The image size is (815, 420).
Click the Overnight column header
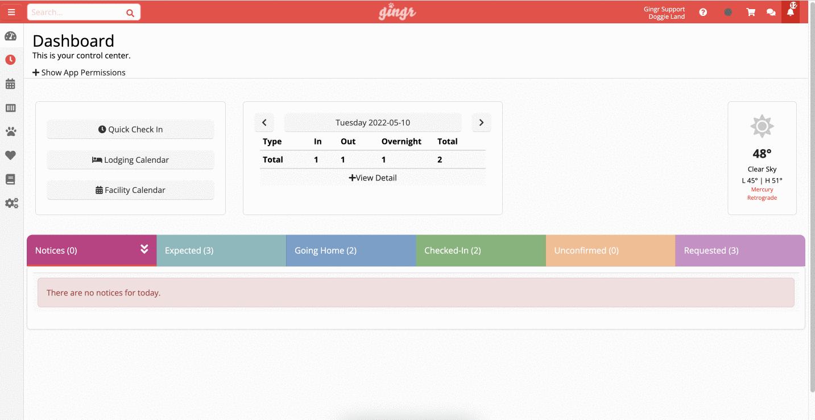click(x=402, y=141)
